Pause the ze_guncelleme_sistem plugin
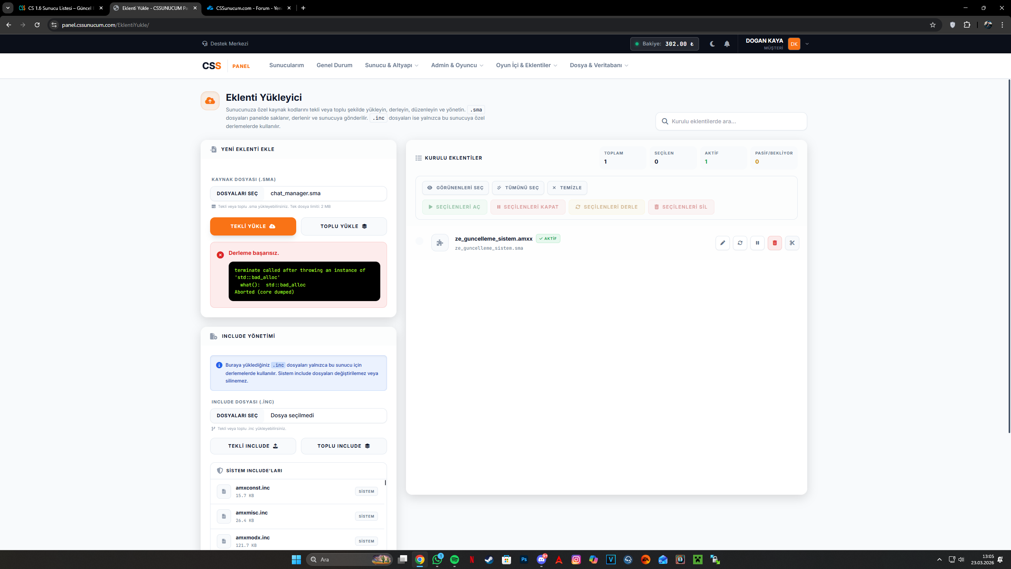The width and height of the screenshot is (1011, 569). click(757, 243)
